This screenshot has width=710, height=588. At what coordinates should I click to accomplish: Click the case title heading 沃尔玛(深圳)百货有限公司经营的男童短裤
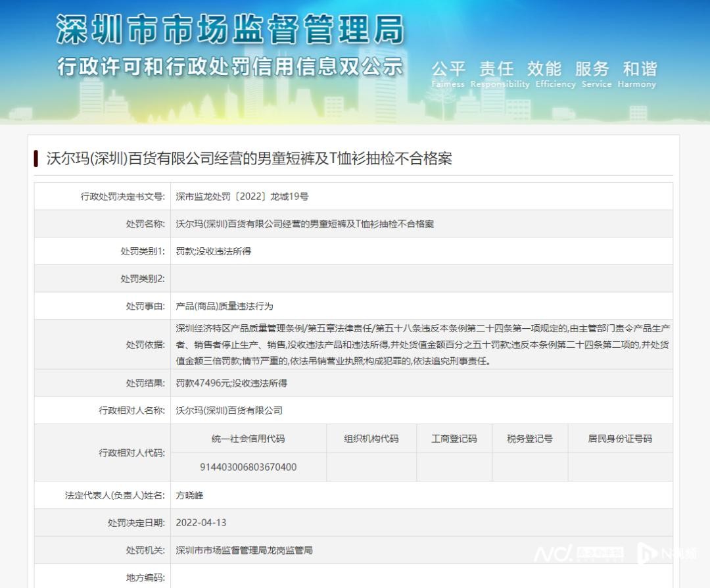pyautogui.click(x=248, y=159)
